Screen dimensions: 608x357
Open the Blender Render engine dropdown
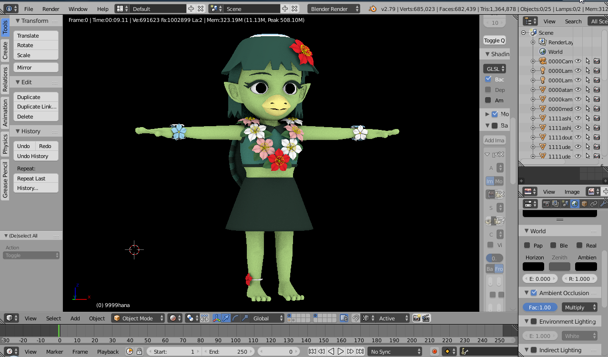coord(334,9)
